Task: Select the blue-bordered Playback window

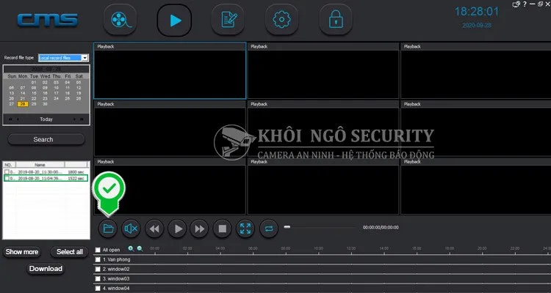Action: [170, 71]
